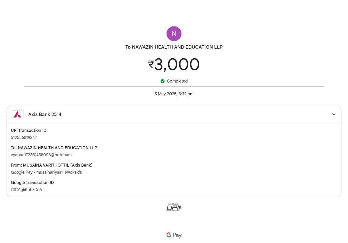The height and width of the screenshot is (243, 348).
Task: Click the Completed status text
Action: tap(177, 81)
